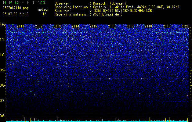Click the 2114 time marker
This screenshot has height=122, width=192.
coord(75,26)
